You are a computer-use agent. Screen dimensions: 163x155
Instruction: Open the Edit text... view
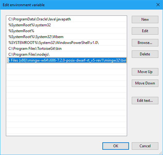pyautogui.click(x=145, y=101)
